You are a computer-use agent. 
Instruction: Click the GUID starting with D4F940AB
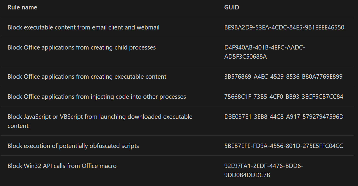pyautogui.click(x=264, y=47)
